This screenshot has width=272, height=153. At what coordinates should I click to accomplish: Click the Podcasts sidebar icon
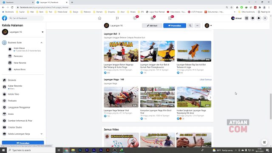click(x=4, y=101)
